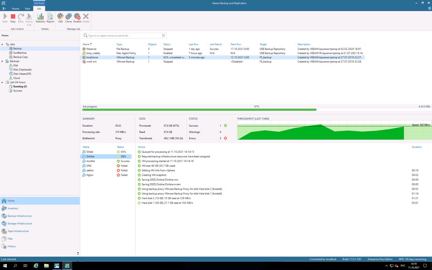Select the Nginx VM entry

pos(89,175)
